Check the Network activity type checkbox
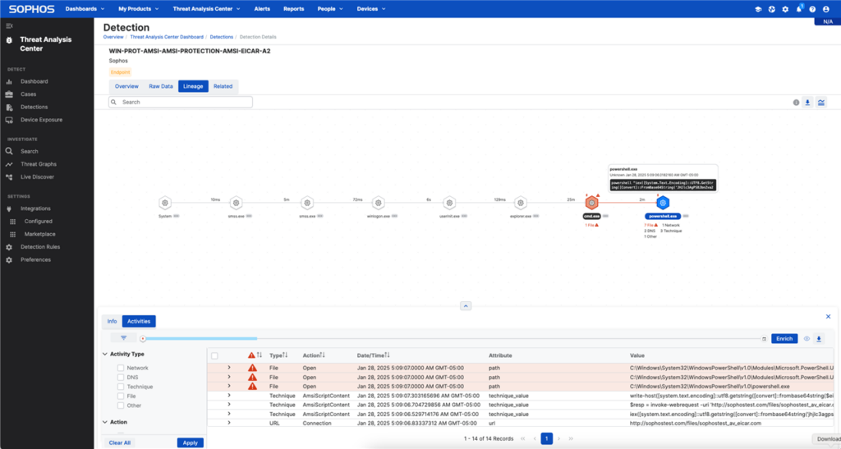Image resolution: width=841 pixels, height=449 pixels. click(121, 368)
